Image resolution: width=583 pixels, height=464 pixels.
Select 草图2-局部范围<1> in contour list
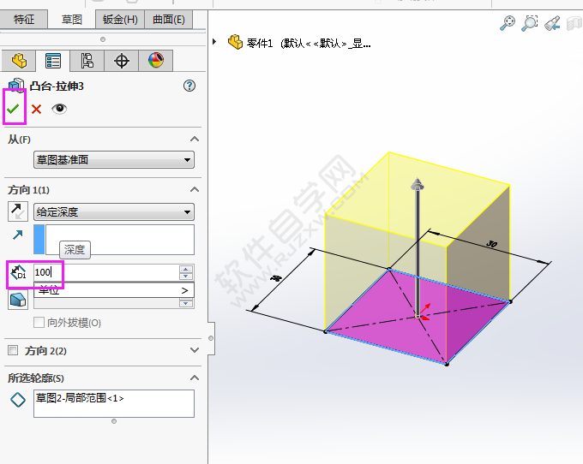[81, 398]
